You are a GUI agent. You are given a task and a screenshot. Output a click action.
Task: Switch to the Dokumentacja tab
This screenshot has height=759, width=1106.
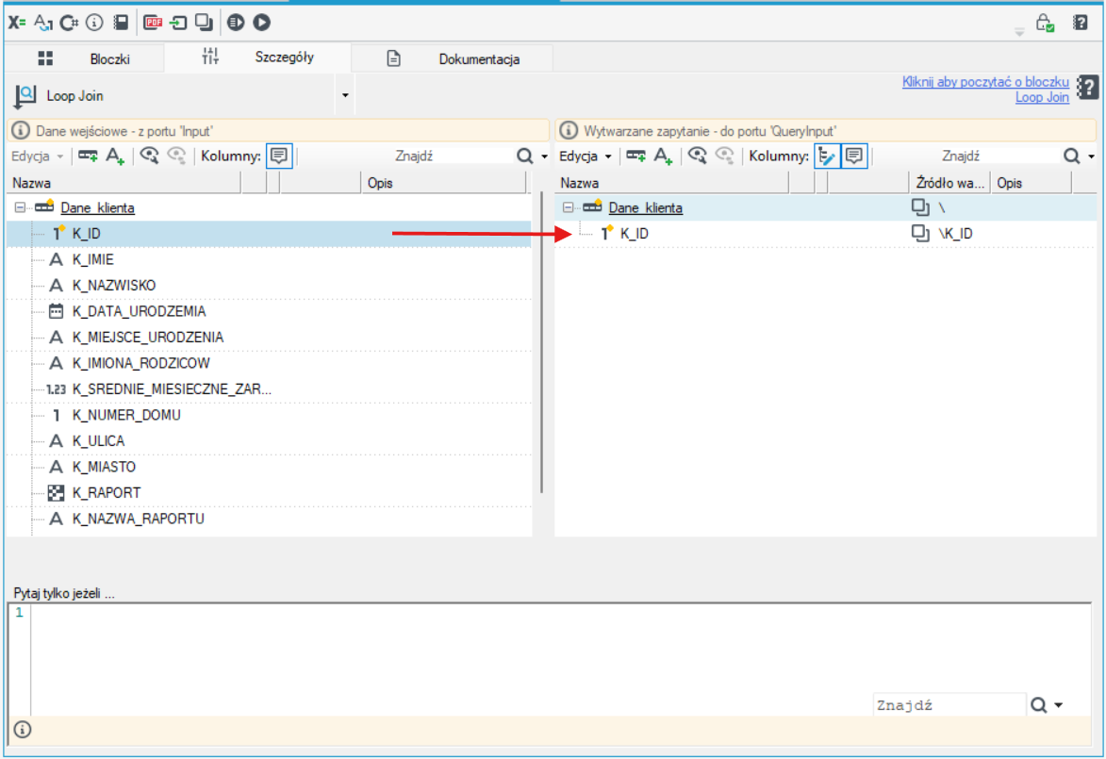click(453, 58)
